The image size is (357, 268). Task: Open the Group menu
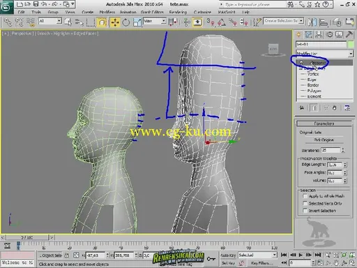pyautogui.click(x=53, y=12)
